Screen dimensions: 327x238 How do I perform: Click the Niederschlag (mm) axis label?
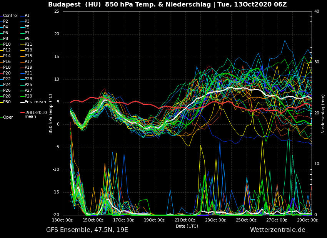(323, 114)
